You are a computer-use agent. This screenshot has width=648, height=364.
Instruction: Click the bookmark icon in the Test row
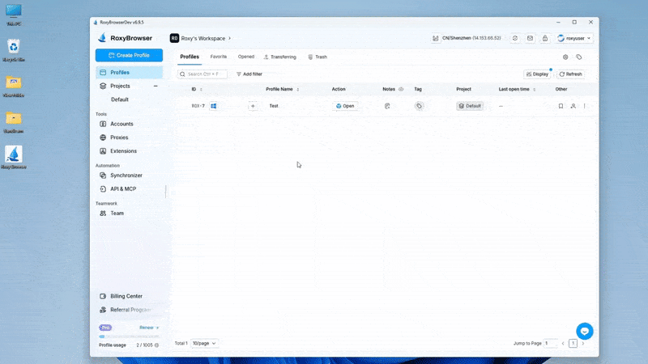coord(561,106)
